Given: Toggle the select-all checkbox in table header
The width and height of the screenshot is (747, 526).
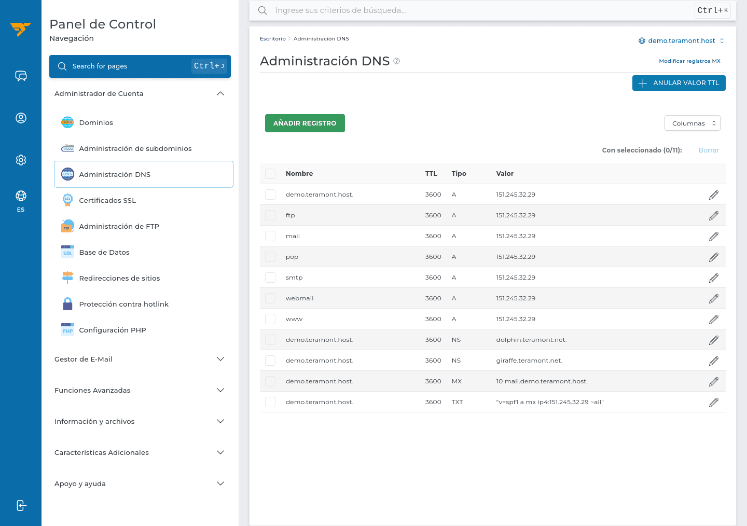Looking at the screenshot, I should (x=270, y=174).
